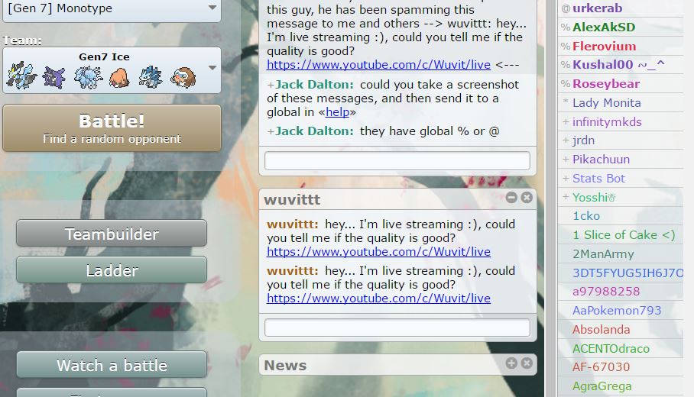Click Jack Dalton's name on 'they have global % or @'

[x=314, y=131]
